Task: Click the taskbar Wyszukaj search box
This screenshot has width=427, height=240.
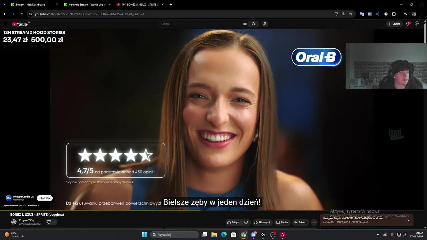Action: pyautogui.click(x=174, y=235)
